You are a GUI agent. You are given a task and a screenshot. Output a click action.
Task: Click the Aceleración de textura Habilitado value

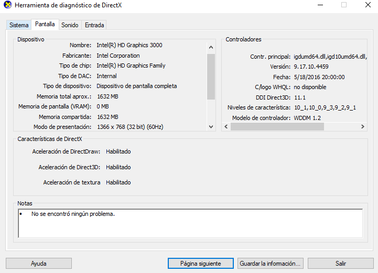pos(118,182)
